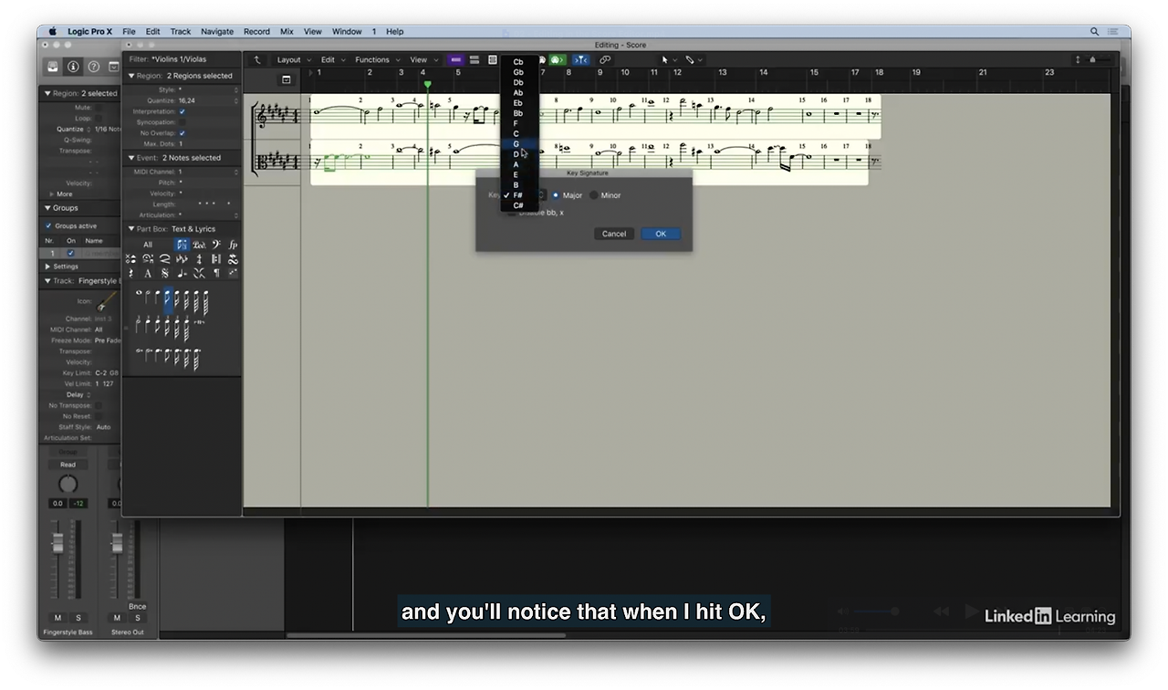
Task: Select the Major radio button
Action: (x=556, y=195)
